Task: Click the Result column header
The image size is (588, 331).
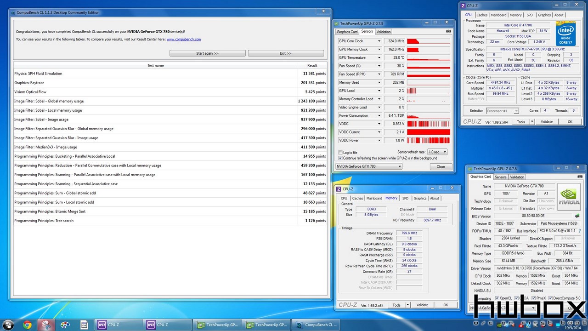Action: (312, 65)
